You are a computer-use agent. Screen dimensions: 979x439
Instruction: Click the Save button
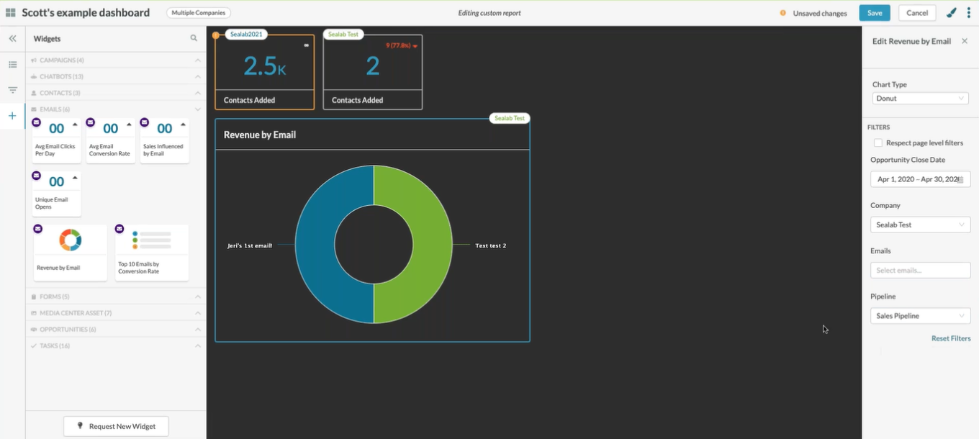pyautogui.click(x=875, y=13)
